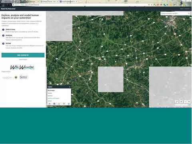Click the Select Area step heading

pyautogui.click(x=10, y=29)
